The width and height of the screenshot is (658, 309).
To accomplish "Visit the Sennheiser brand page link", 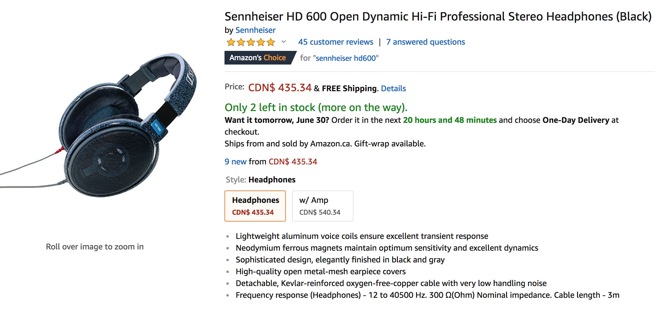I will point(255,30).
